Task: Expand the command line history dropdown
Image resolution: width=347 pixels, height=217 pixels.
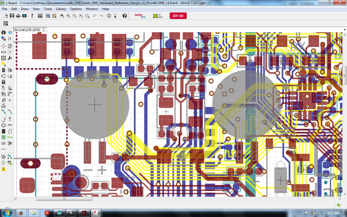Action: pos(345,30)
